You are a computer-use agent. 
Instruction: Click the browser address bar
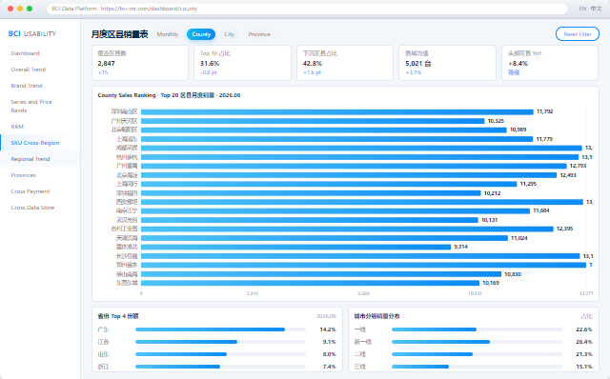pyautogui.click(x=307, y=9)
